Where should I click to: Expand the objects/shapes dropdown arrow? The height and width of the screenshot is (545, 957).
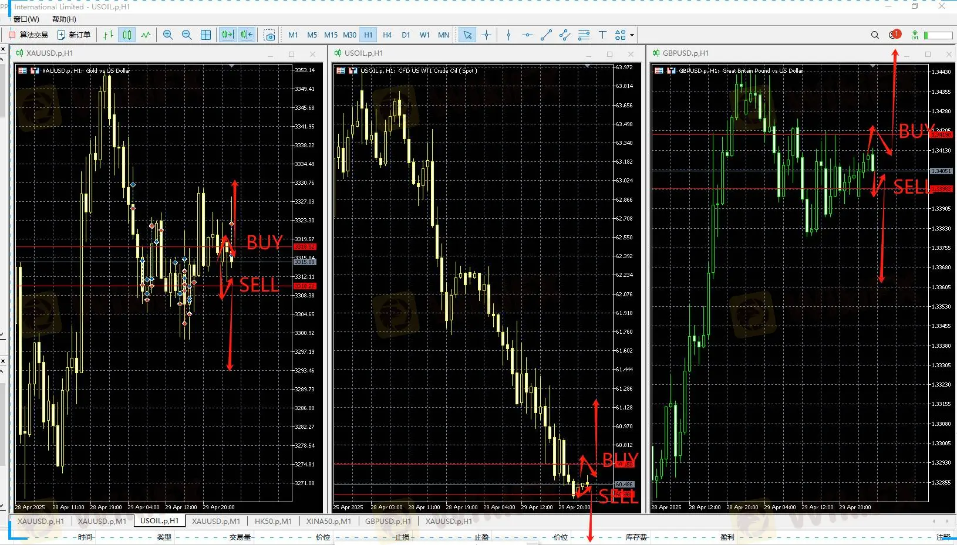632,35
